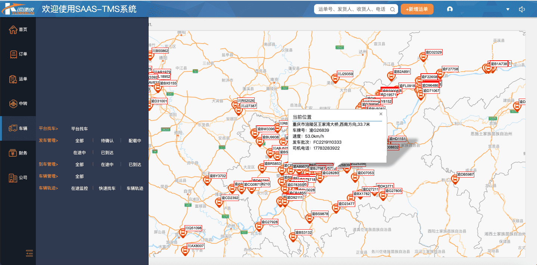Open 快速找车 menu item

click(107, 188)
